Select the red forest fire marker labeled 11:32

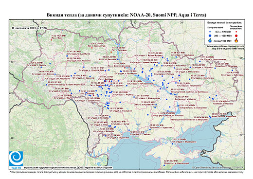click(x=52, y=40)
